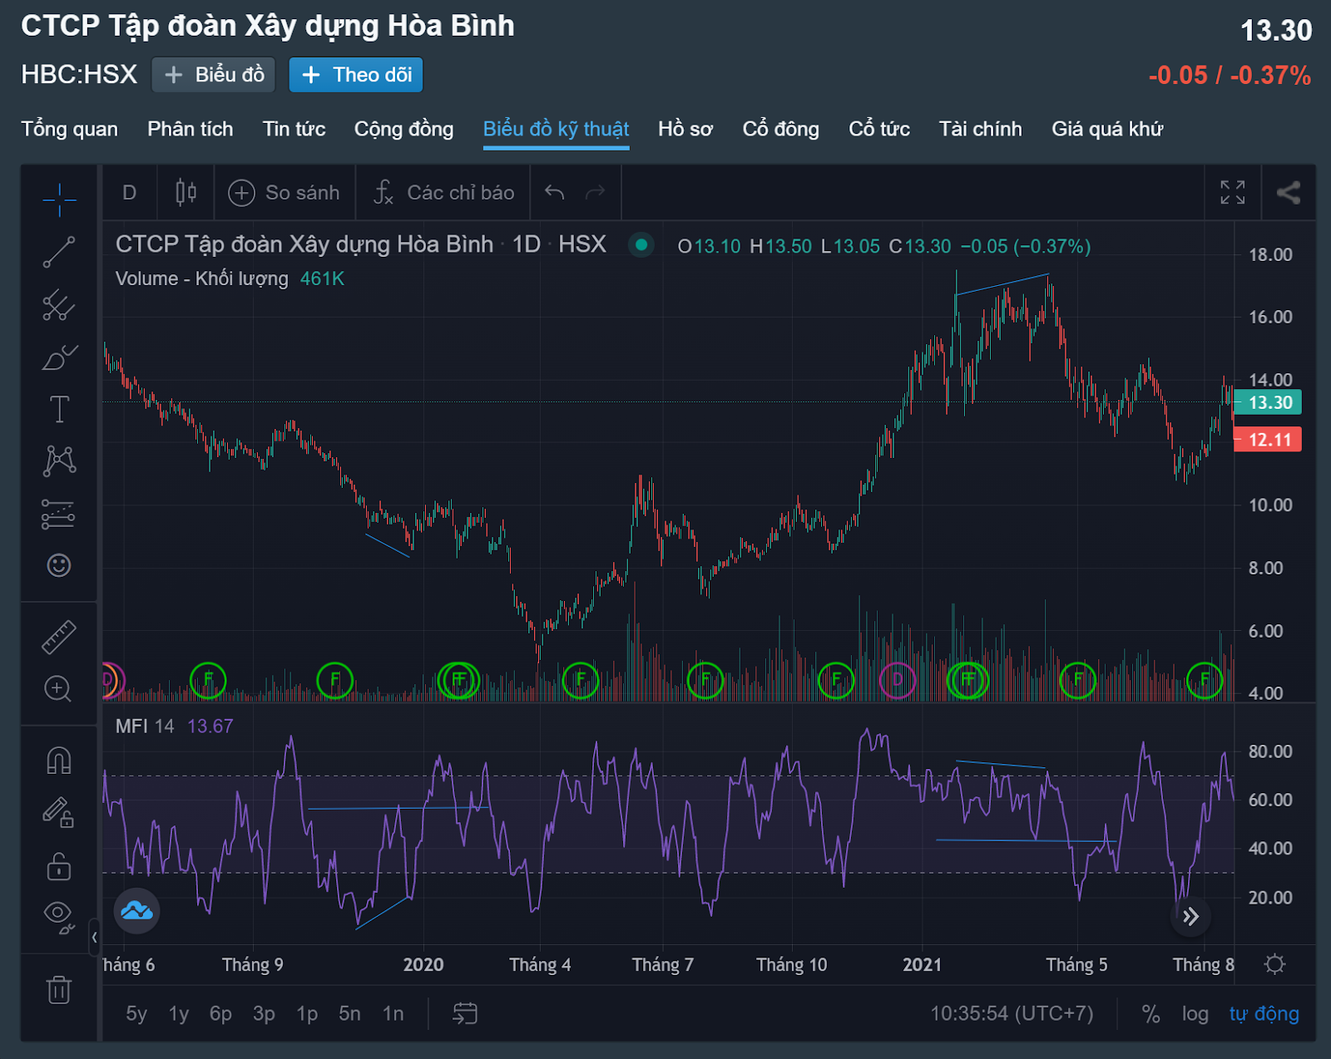Collapse the drawing toolbar side arrow
Screen dimensions: 1331x1059
tap(94, 937)
